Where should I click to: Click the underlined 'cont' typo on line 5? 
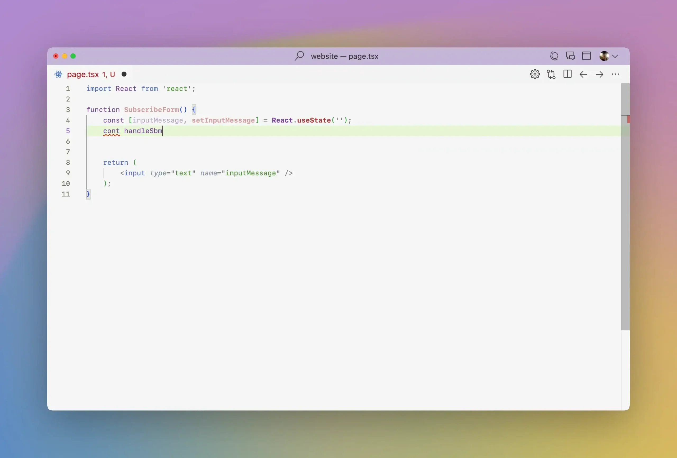[111, 131]
